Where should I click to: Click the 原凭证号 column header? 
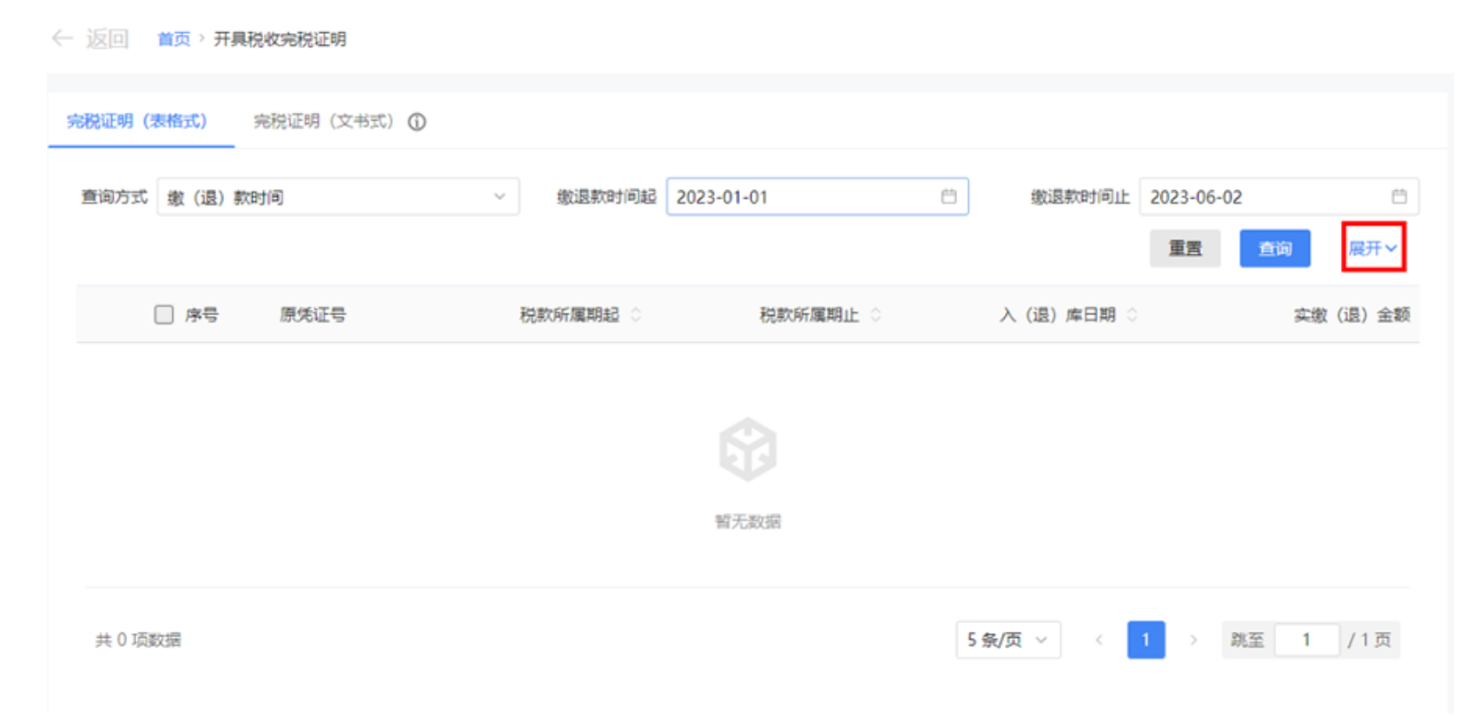(x=313, y=314)
